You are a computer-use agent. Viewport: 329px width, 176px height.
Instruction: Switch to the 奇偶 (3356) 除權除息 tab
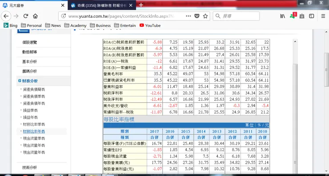(102, 5)
